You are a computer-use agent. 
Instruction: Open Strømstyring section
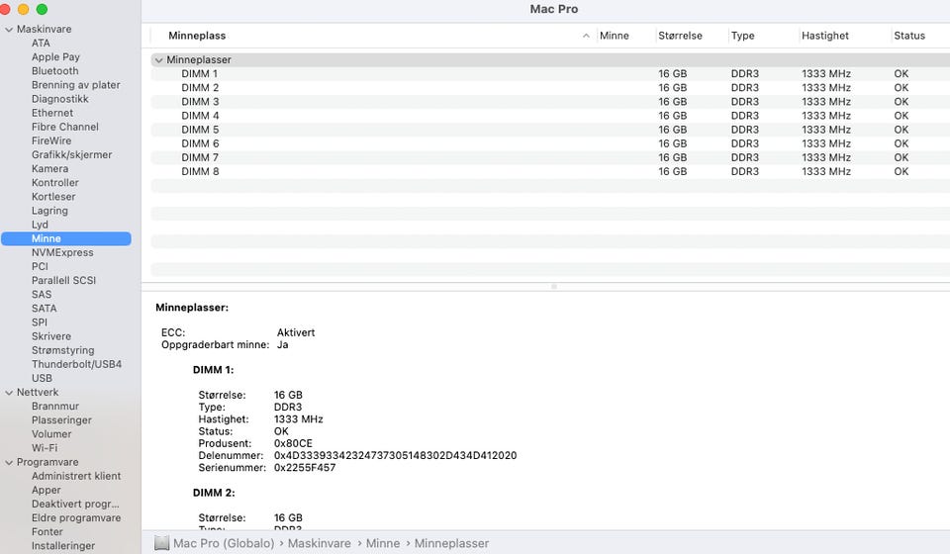click(x=62, y=350)
